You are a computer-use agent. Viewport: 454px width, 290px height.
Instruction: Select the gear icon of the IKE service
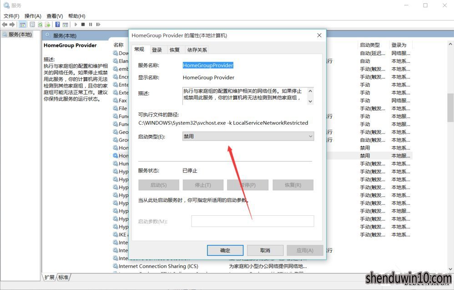pos(116,234)
